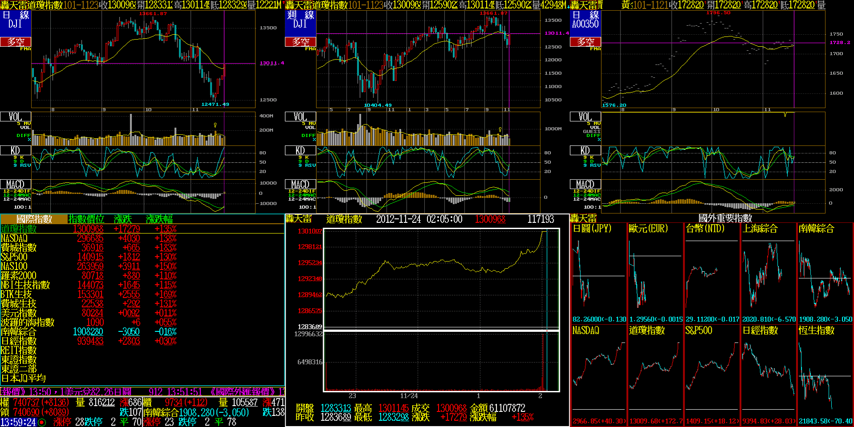Open the 日經指數 mini chart tile
Viewport: 854px width, 427px height.
tap(768, 375)
